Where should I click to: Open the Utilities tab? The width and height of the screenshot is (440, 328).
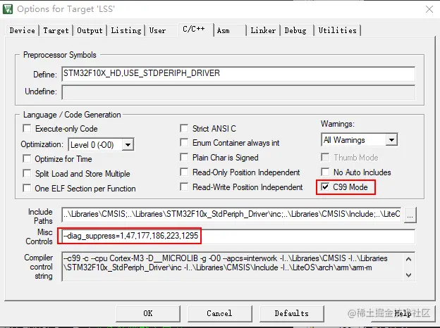coord(338,30)
